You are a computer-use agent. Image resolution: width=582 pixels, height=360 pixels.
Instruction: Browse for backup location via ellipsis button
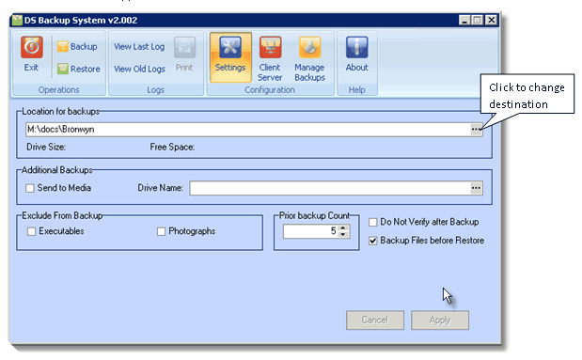click(476, 130)
